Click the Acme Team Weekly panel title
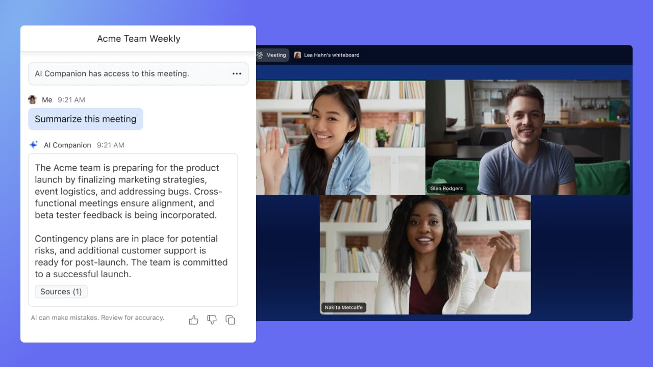This screenshot has width=653, height=367. 138,39
